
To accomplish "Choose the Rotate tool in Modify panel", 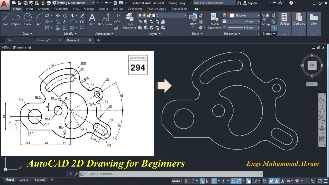I will 65,15.
